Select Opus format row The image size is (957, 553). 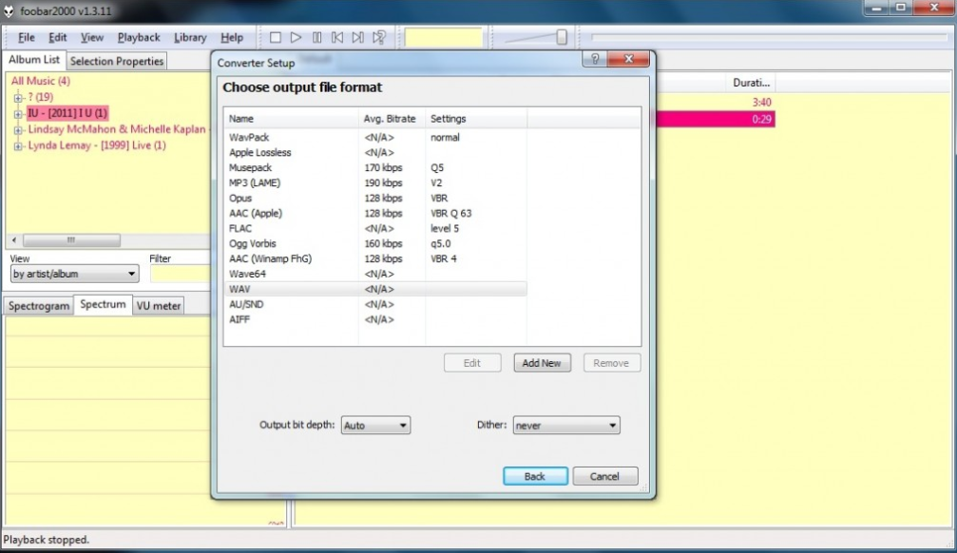375,198
